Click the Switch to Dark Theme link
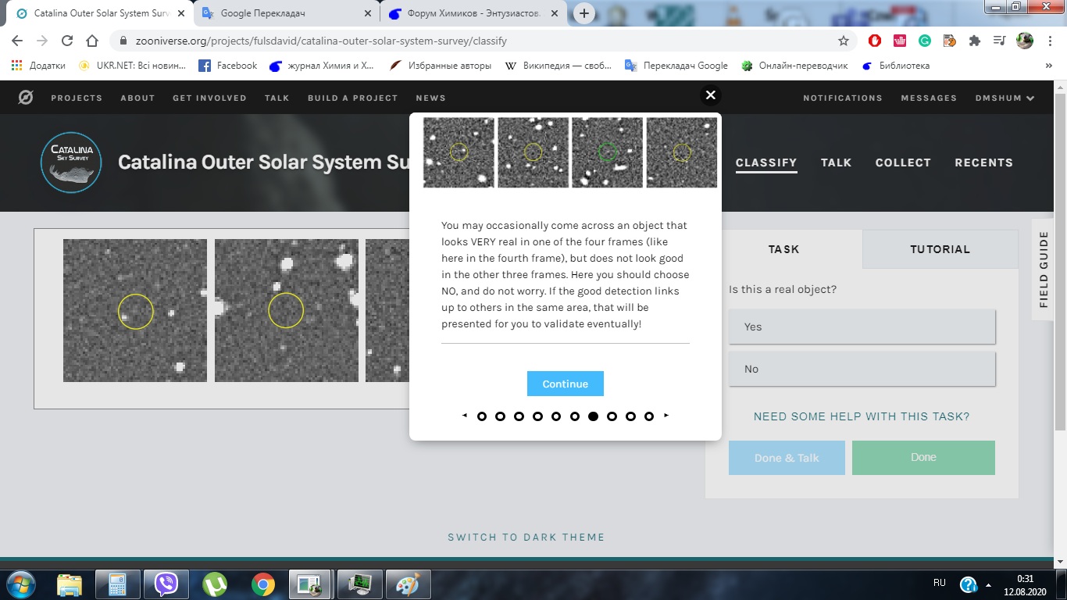The image size is (1067, 600). [526, 537]
